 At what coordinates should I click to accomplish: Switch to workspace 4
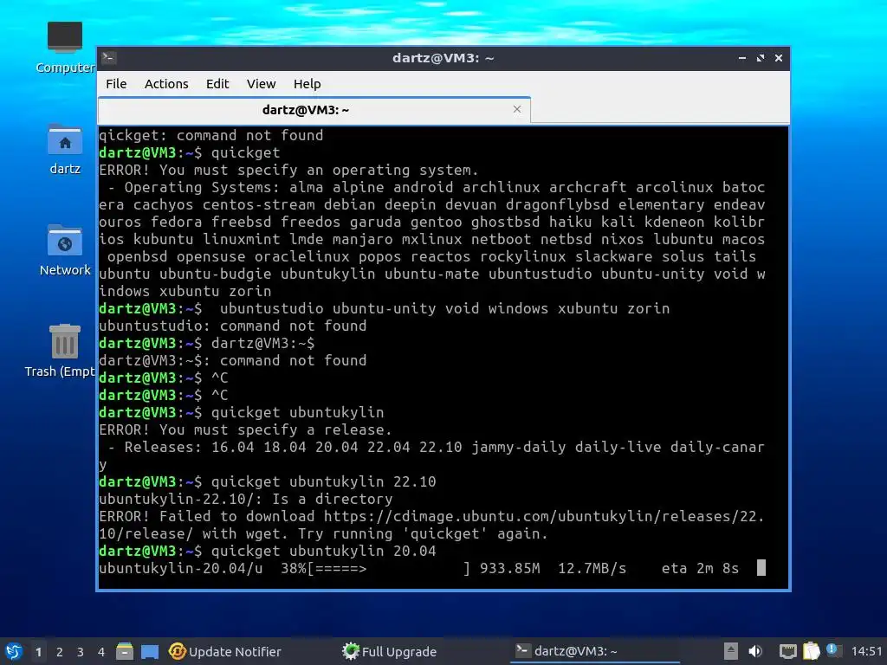point(100,652)
